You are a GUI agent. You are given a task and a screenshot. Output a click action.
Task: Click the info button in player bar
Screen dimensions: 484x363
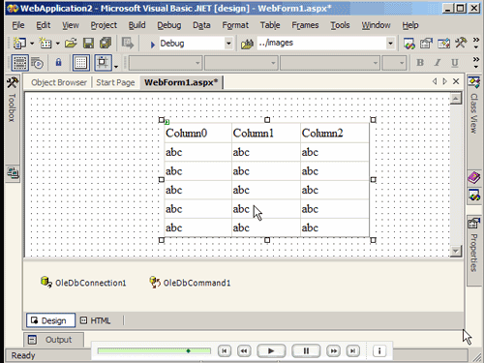(x=379, y=350)
